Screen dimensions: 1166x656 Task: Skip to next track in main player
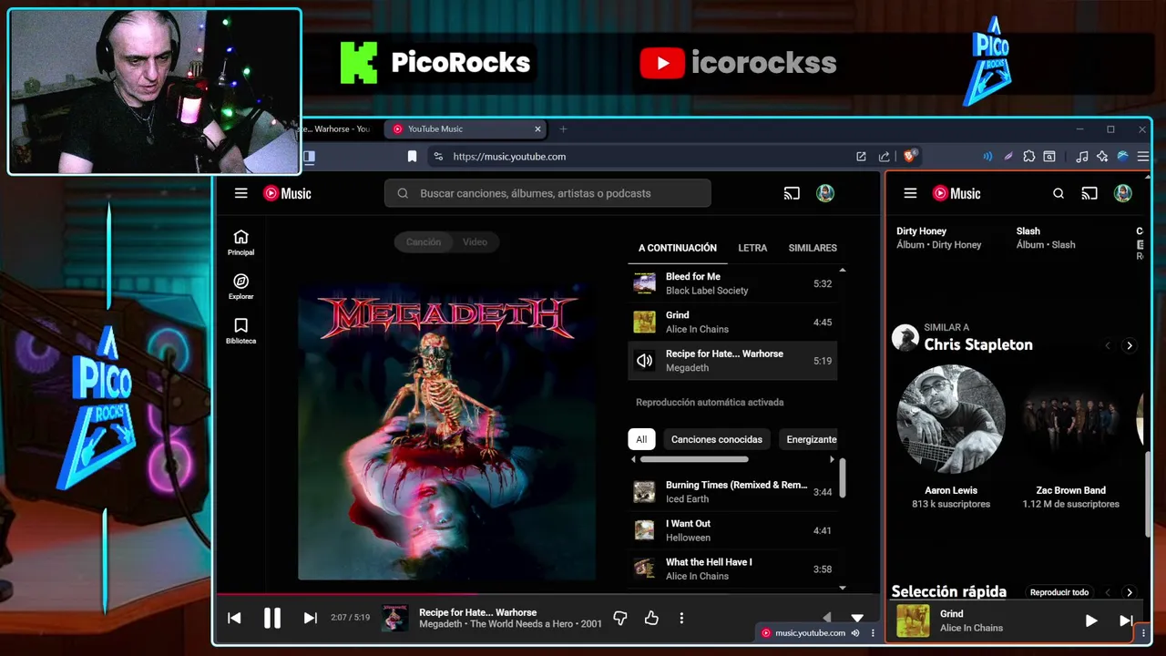coord(310,618)
